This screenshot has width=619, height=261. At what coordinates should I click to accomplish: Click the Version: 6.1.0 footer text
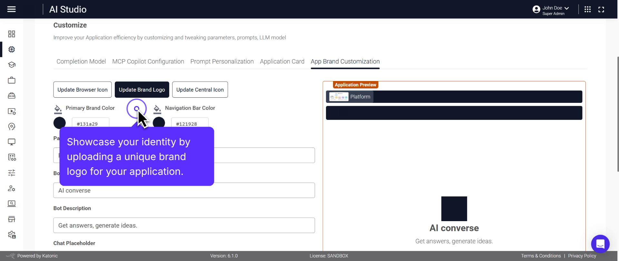224,256
